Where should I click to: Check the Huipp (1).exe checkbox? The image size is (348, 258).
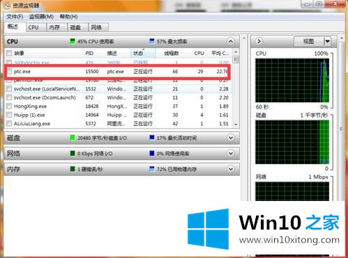[9, 115]
